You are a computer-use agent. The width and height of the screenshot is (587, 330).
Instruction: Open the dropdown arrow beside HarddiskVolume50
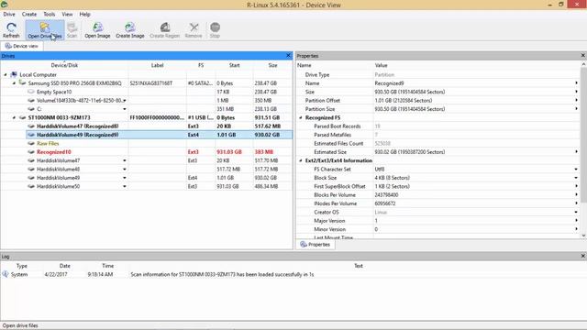tap(125, 187)
